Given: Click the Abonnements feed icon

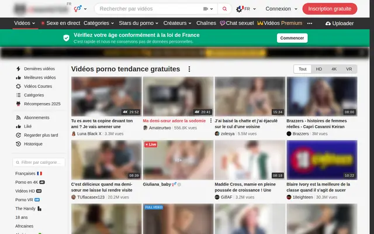Looking at the screenshot, I should tap(18, 118).
